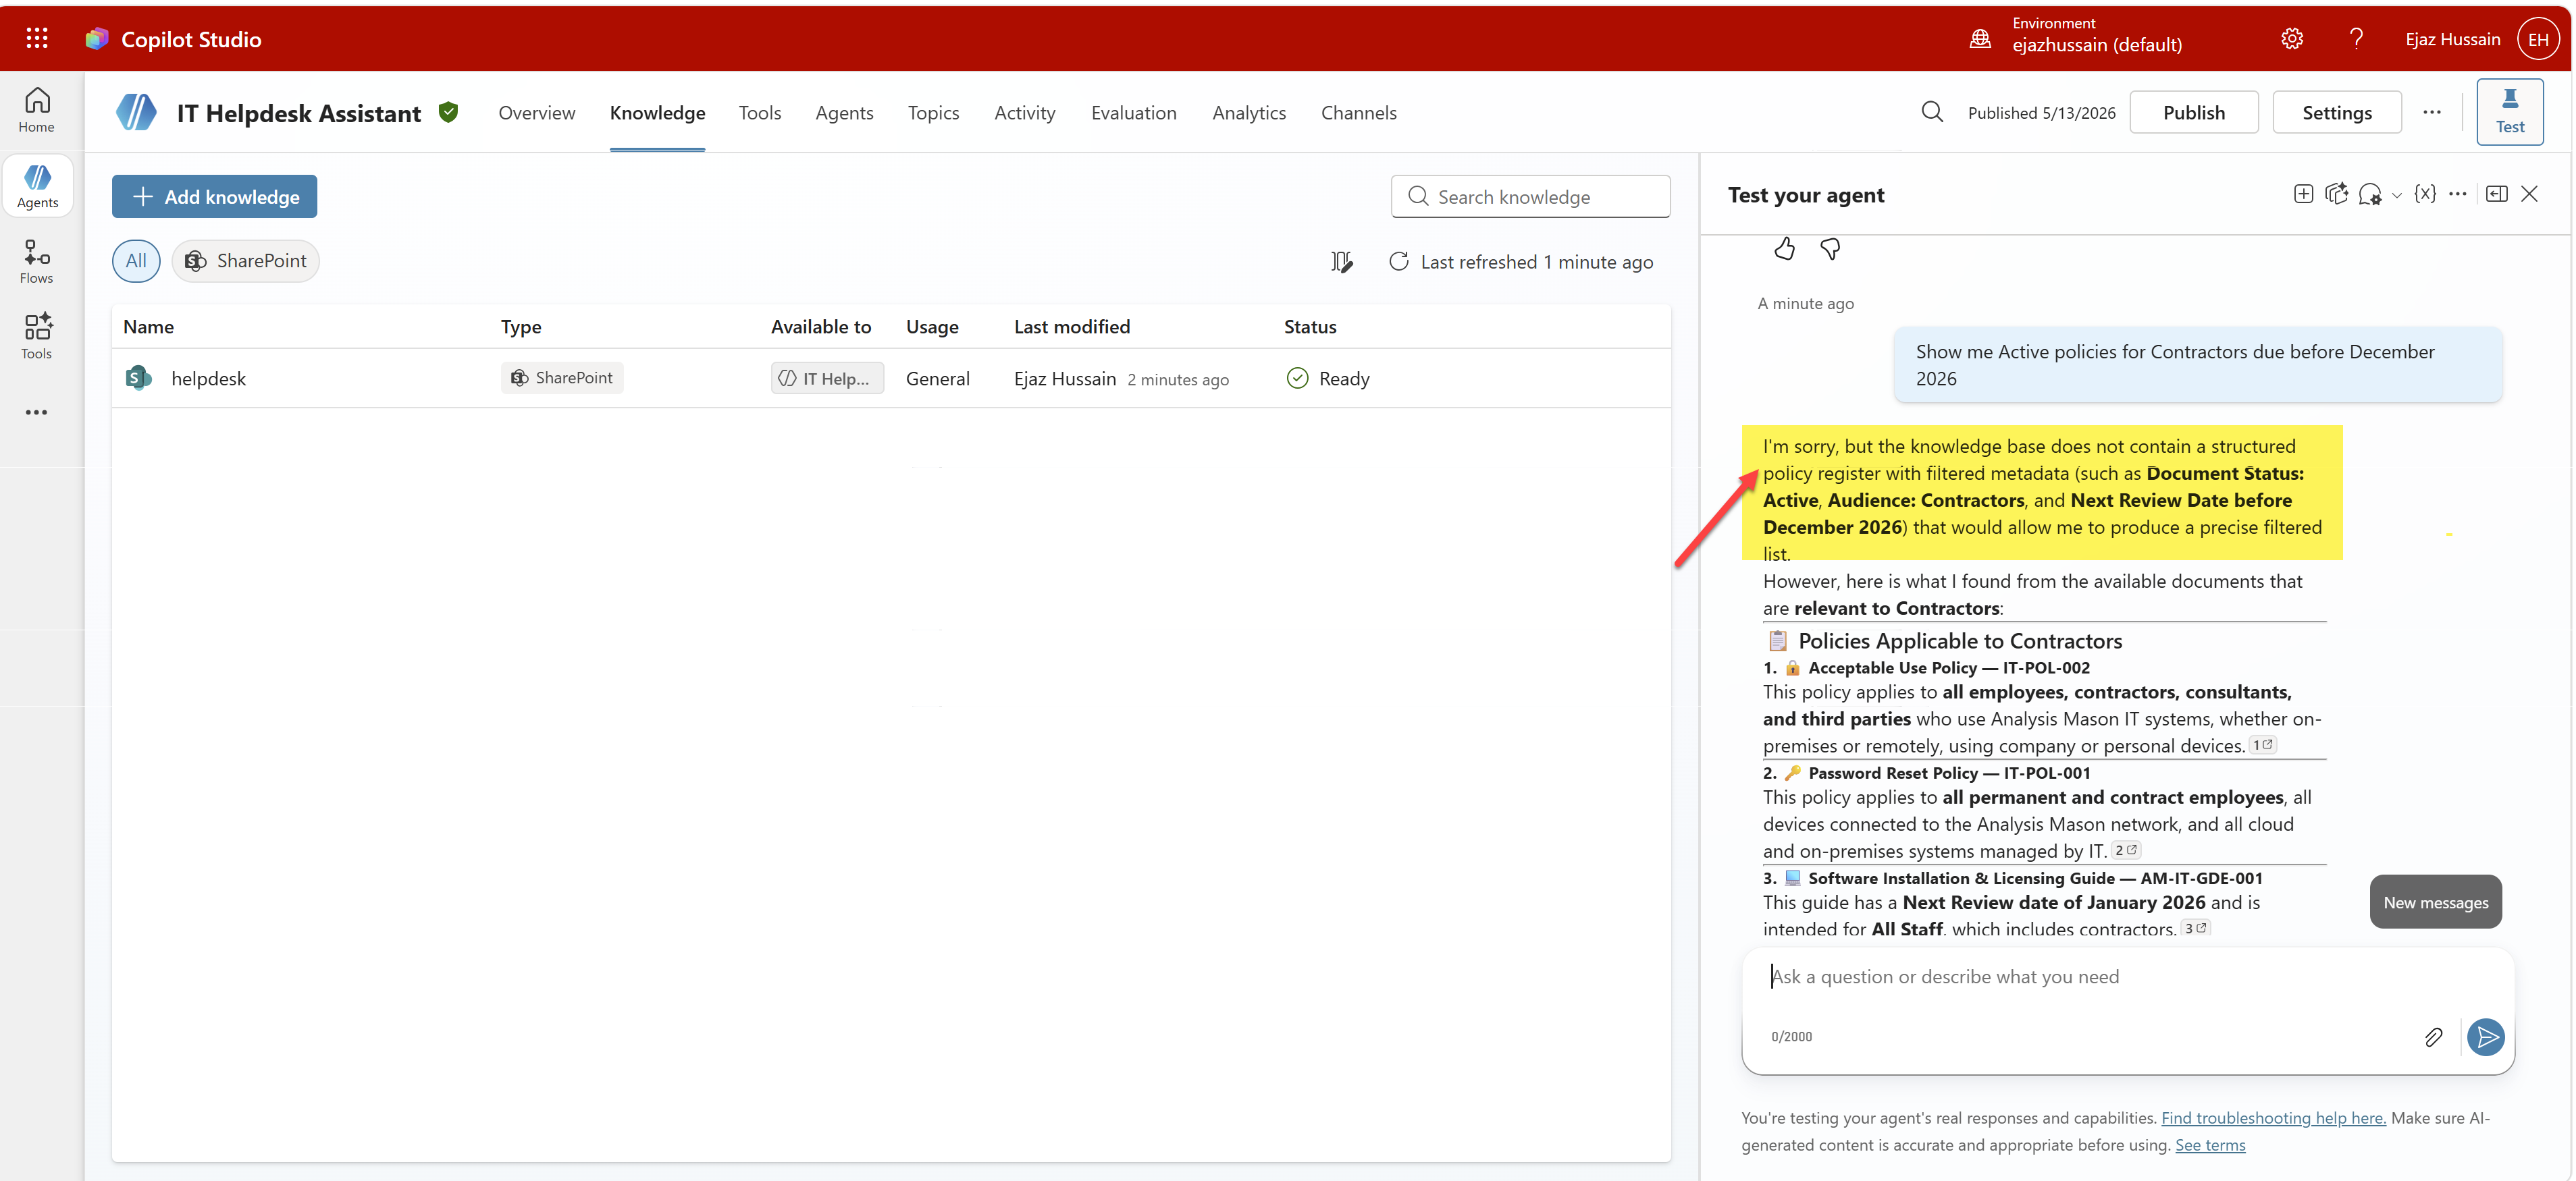Toggle the Test panel button
The width and height of the screenshot is (2576, 1181).
2510,112
